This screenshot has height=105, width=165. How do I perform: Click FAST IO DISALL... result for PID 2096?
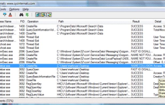(x=142, y=51)
